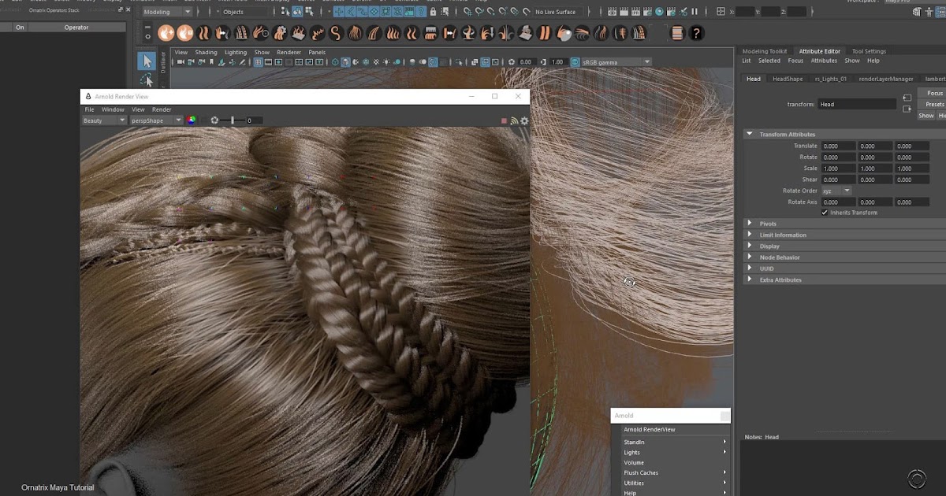This screenshot has width=946, height=496.
Task: Click the Show button beside Hide
Action: [x=926, y=116]
